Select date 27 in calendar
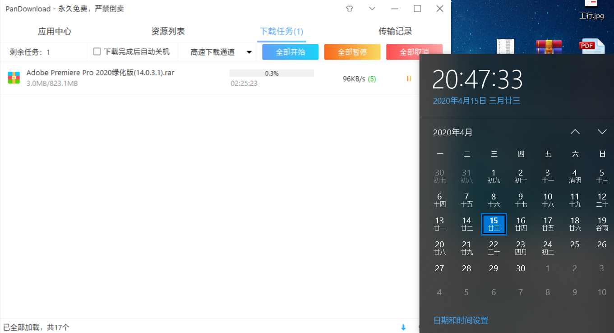 click(x=439, y=268)
